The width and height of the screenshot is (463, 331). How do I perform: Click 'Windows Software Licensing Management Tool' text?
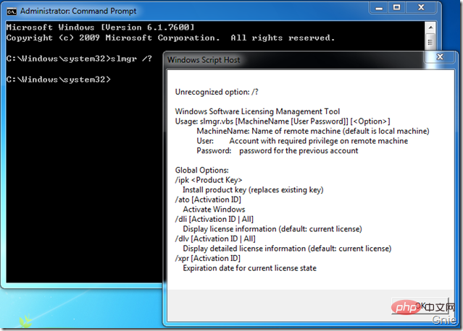pyautogui.click(x=257, y=111)
